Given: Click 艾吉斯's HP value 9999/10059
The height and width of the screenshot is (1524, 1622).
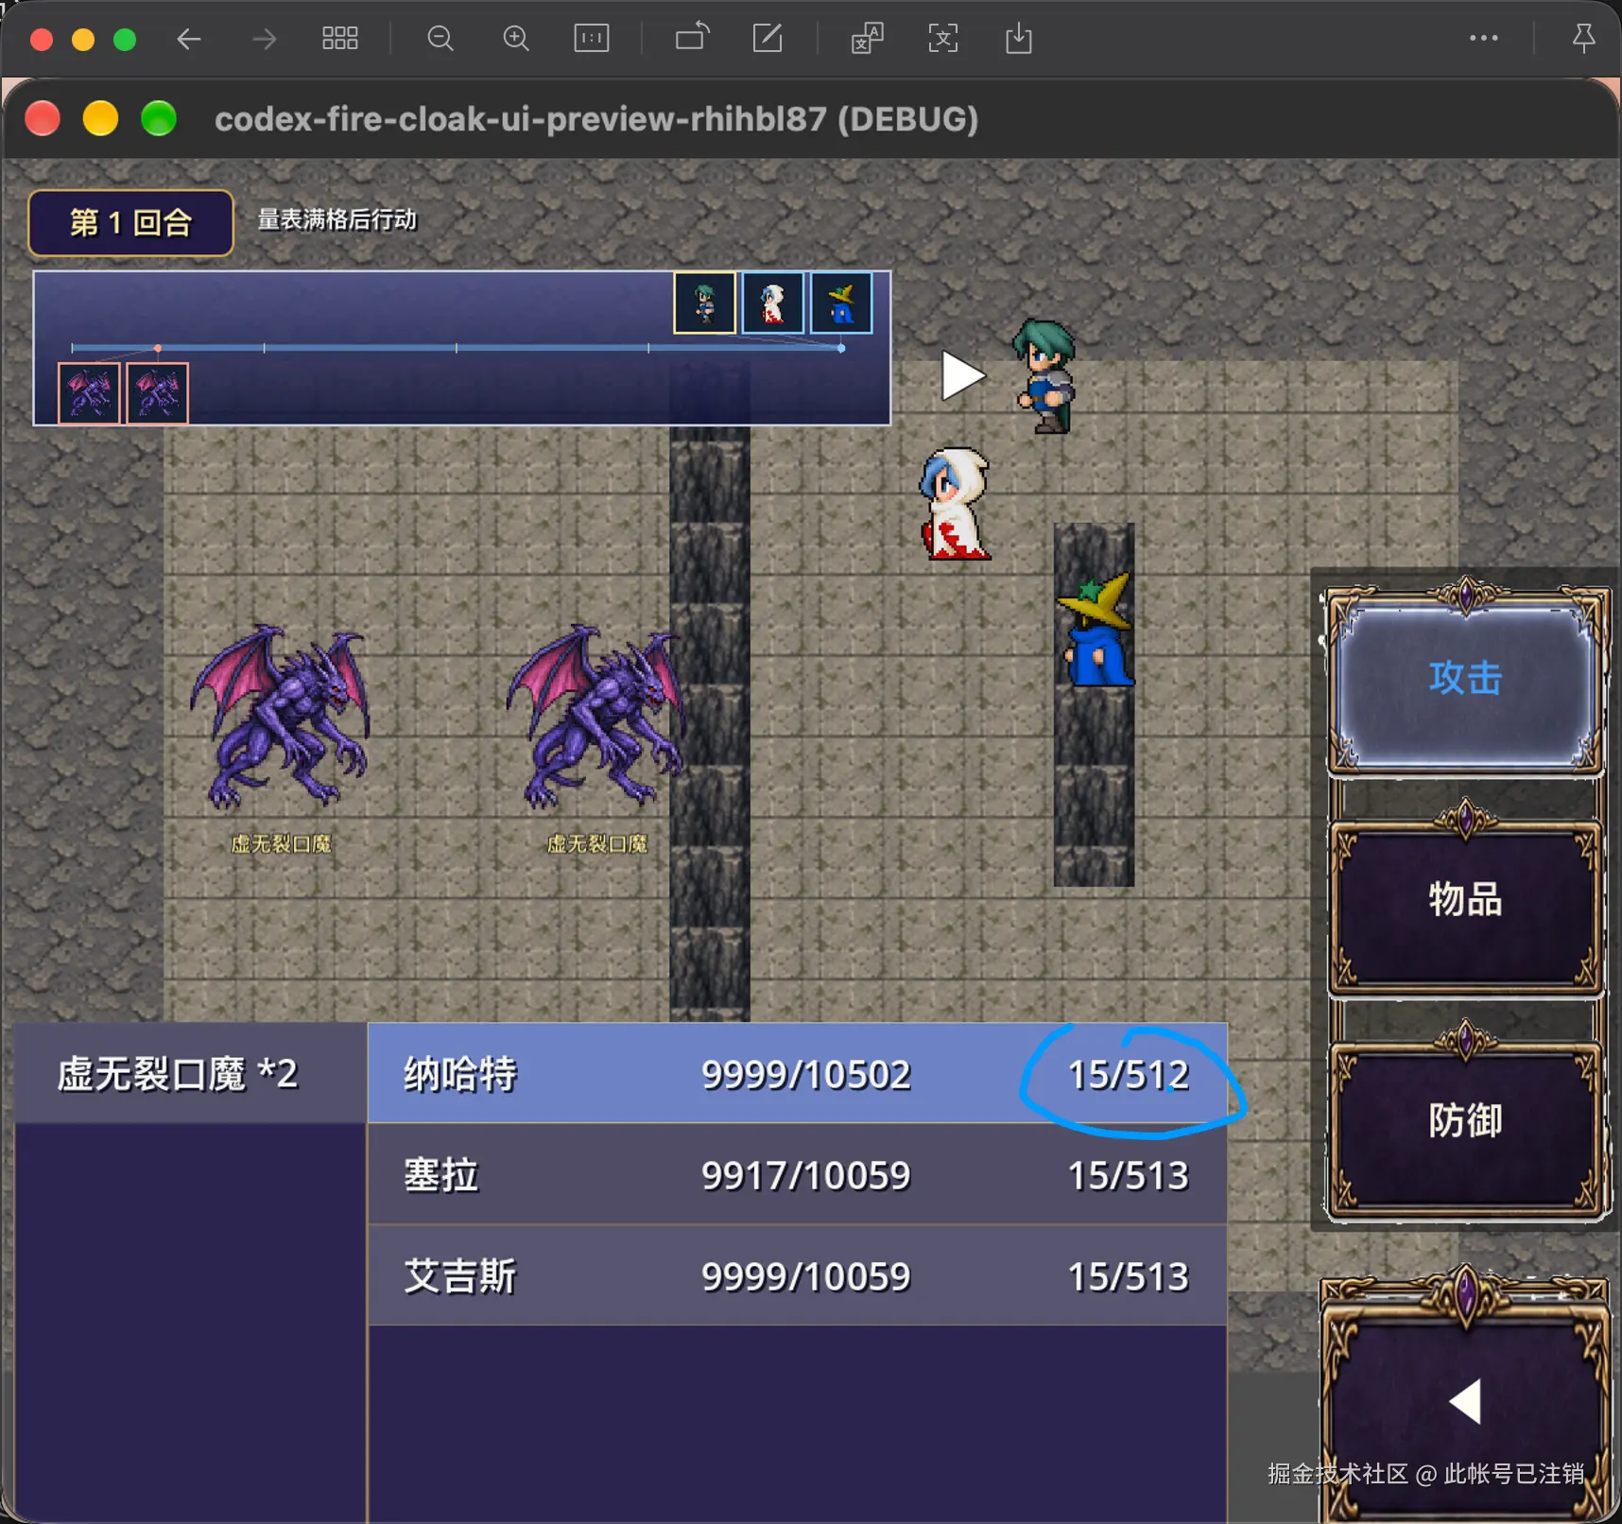Looking at the screenshot, I should point(806,1277).
